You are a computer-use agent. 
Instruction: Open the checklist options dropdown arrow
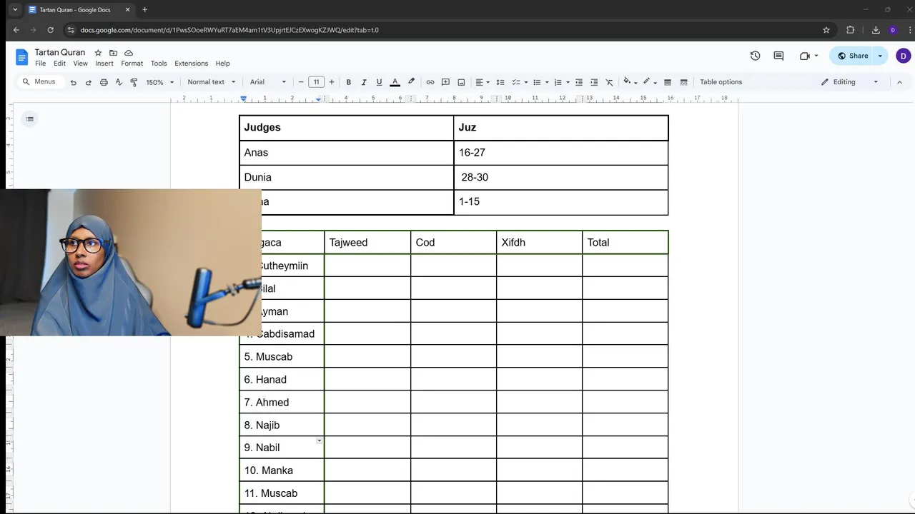pos(525,82)
